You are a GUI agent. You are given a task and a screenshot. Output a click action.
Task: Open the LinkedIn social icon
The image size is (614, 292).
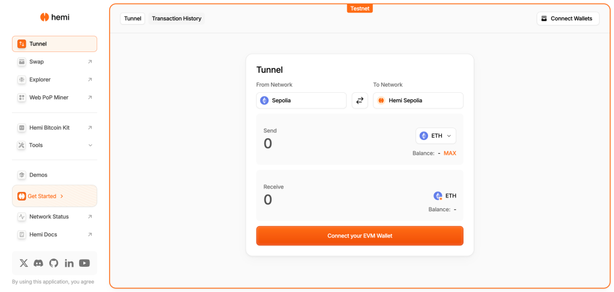coord(69,263)
